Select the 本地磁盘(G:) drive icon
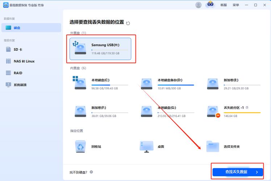Viewport: 271px width, 181px height. tap(147, 111)
